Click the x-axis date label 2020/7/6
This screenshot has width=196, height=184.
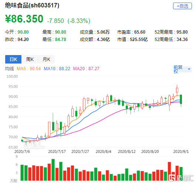click(x=22, y=151)
